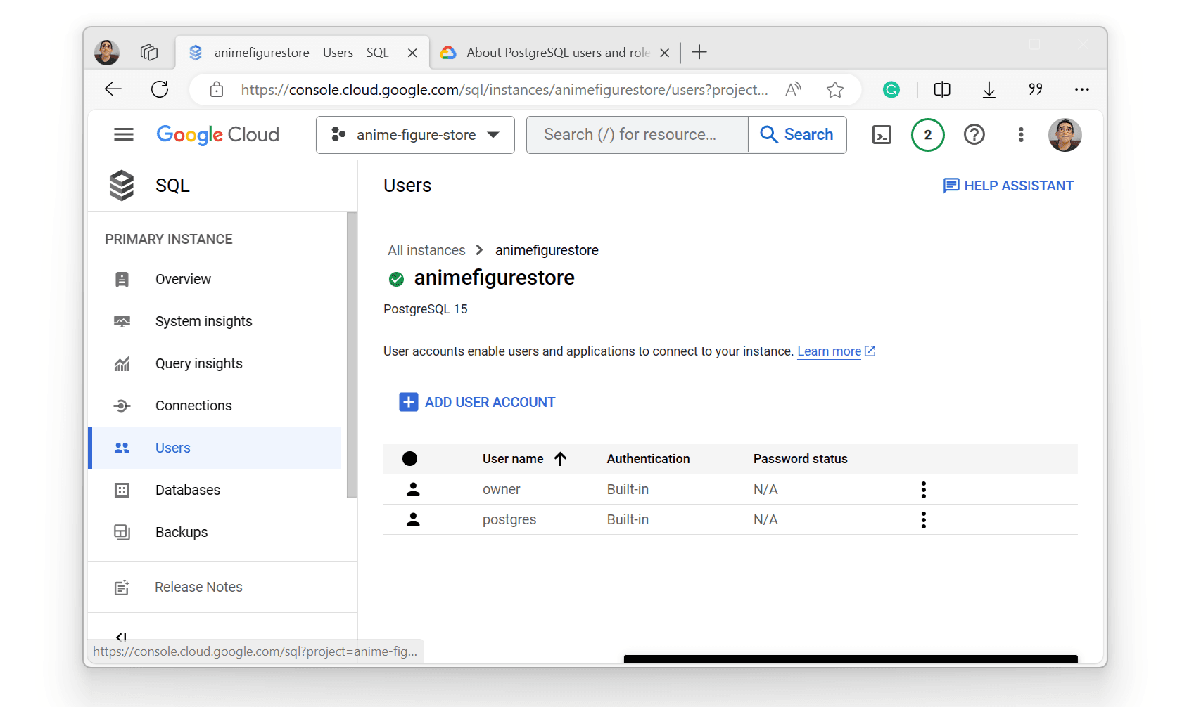Open the Grammarly extension icon
The image size is (1201, 707).
[891, 89]
